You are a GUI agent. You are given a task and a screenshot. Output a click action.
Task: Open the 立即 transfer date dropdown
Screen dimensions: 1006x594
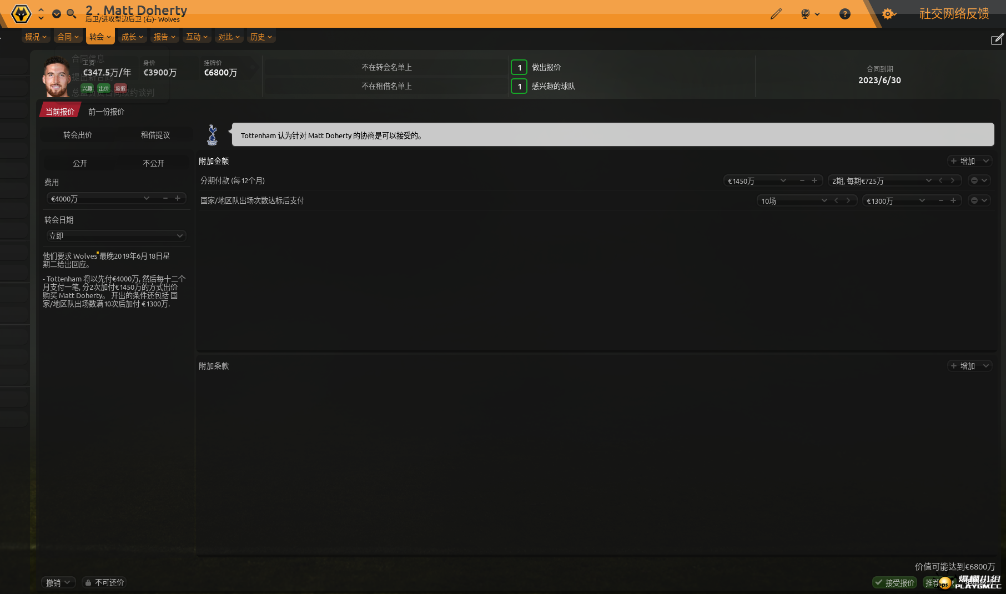[116, 236]
